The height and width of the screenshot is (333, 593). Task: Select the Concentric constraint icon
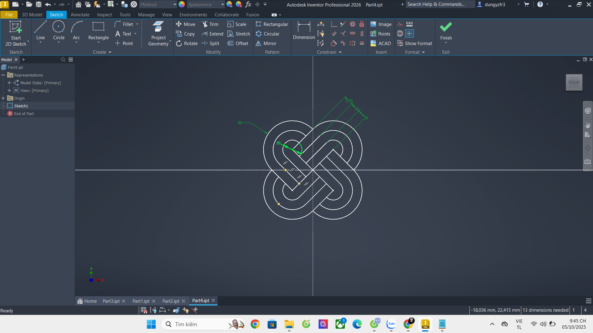352,24
